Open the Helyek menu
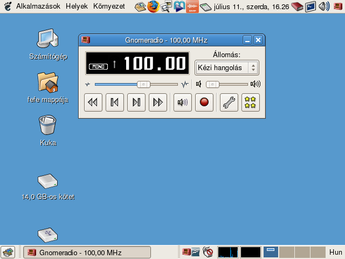345x259 pixels. point(78,6)
